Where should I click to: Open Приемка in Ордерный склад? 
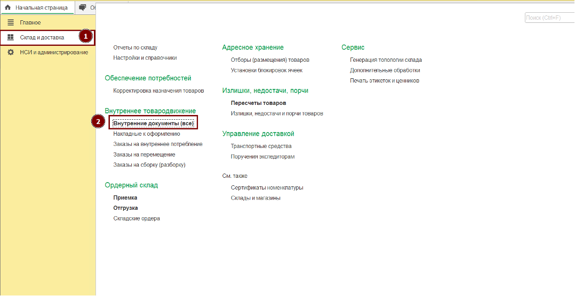pyautogui.click(x=125, y=198)
